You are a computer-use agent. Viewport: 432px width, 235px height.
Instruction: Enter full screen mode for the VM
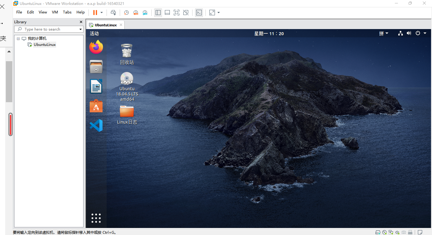tap(177, 13)
